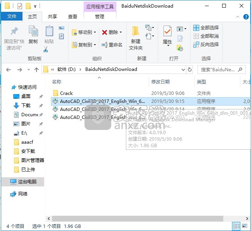Open the Manage (管理) tab
Viewport: 251px width, 231px height.
pos(100,16)
